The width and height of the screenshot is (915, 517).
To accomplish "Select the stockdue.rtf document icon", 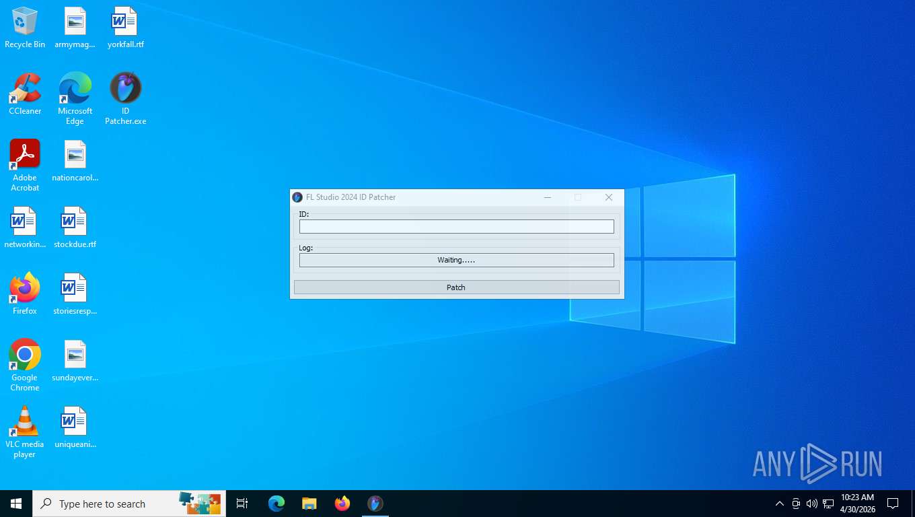I will point(75,228).
